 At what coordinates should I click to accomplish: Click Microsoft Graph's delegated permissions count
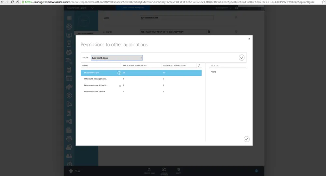[164, 73]
